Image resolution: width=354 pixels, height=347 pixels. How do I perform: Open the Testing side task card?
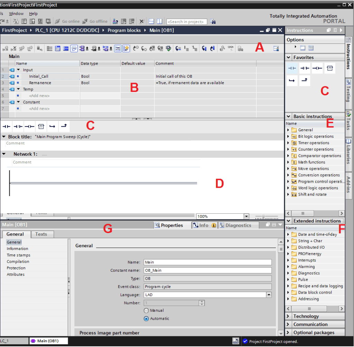[x=348, y=90]
